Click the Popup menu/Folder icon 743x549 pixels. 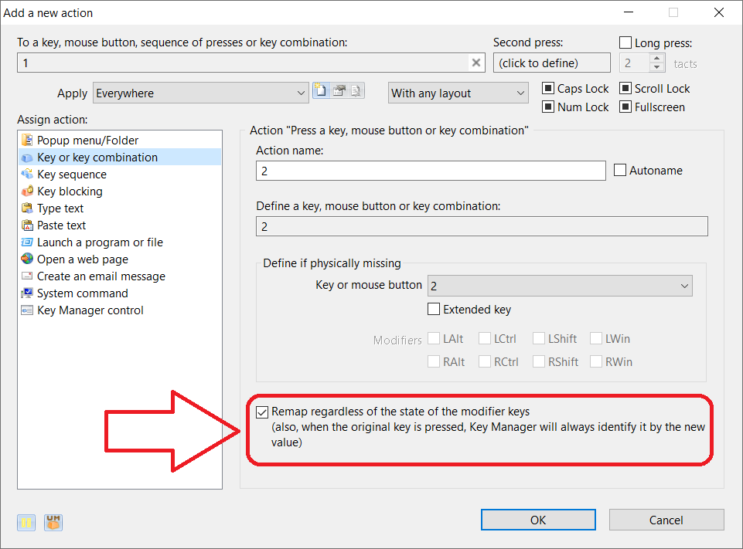click(x=28, y=140)
